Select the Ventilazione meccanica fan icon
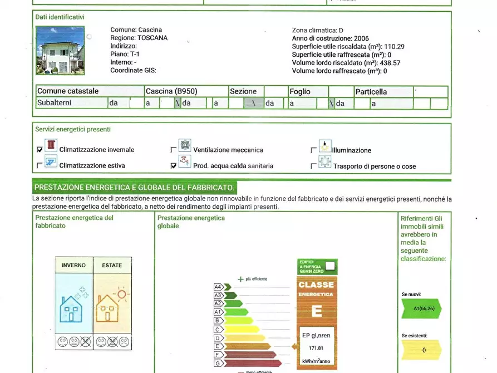Viewport: 497px width, 373px height. click(185, 146)
